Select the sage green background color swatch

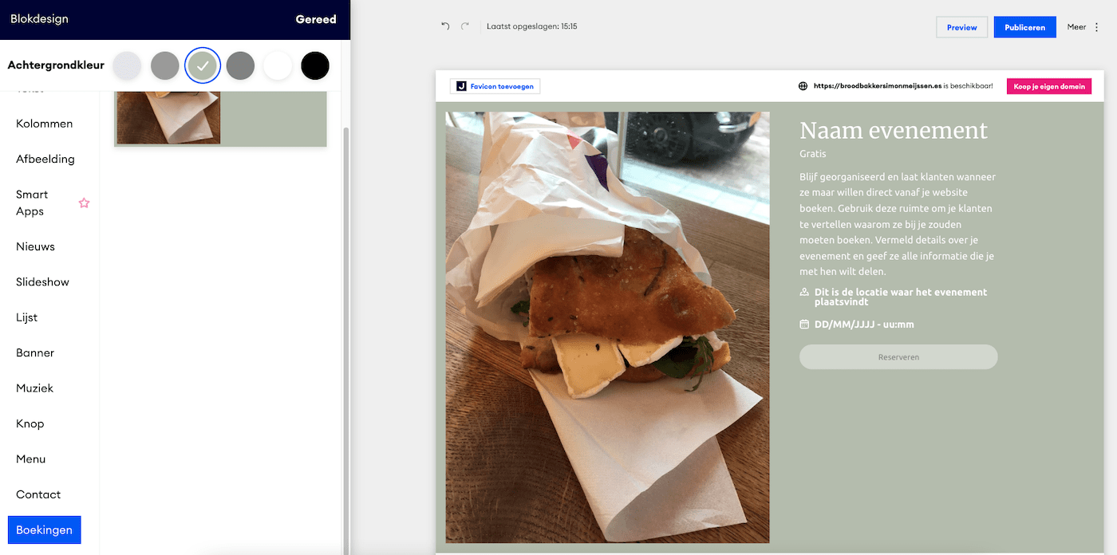coord(203,65)
